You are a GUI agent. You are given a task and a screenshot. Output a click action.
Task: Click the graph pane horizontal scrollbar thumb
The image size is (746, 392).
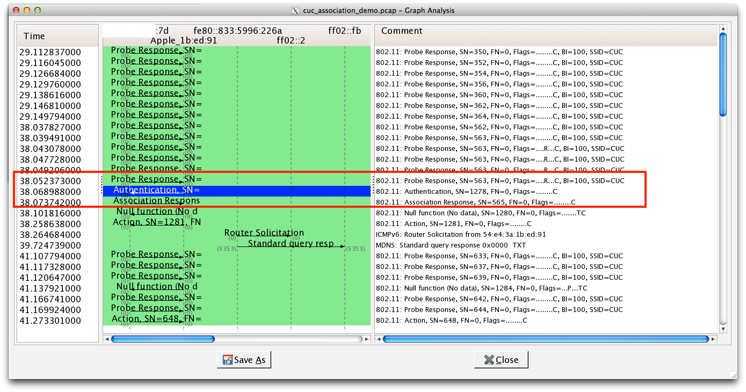[x=163, y=339]
